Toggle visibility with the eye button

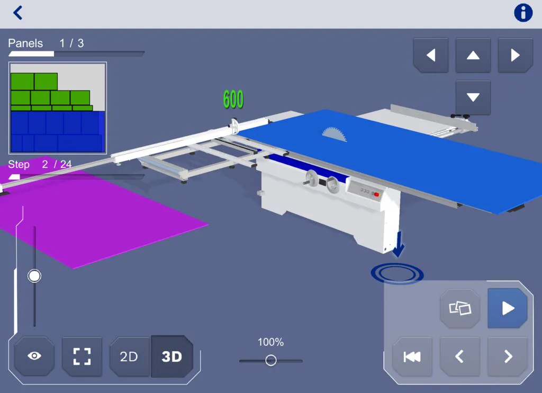[34, 356]
